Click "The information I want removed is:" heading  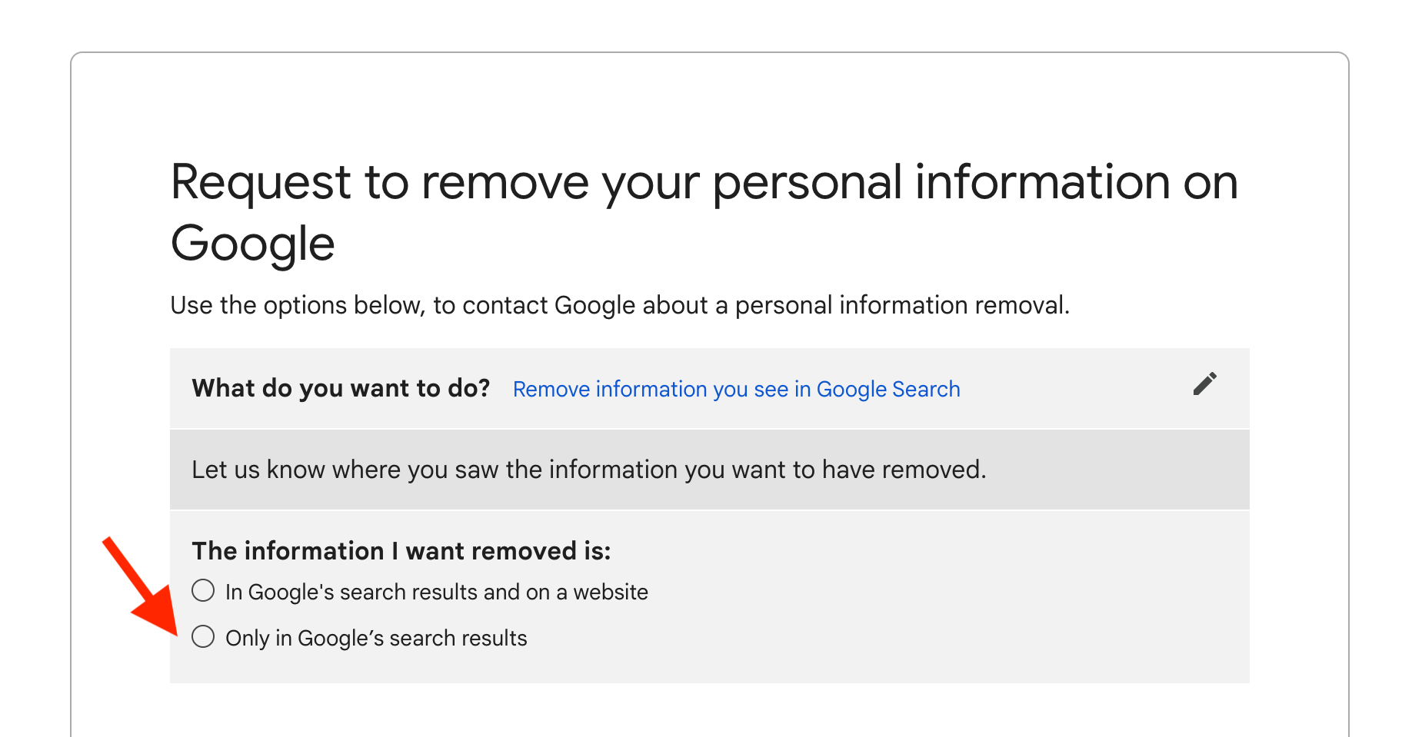tap(401, 551)
